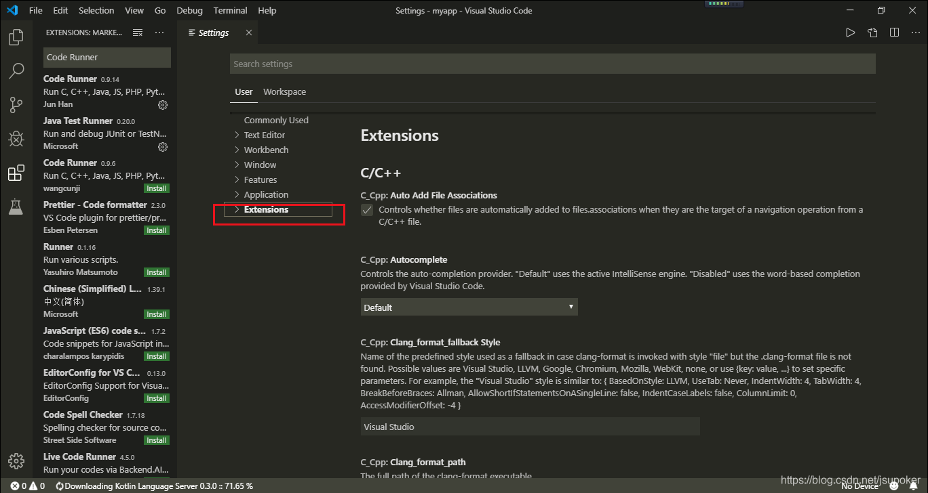Viewport: 928px width, 493px height.
Task: Open the File menu
Action: tap(36, 10)
